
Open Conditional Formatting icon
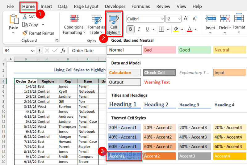74,19
